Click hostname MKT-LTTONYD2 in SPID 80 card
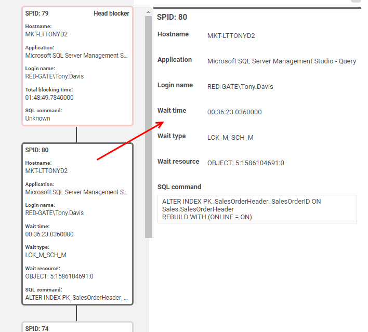The width and height of the screenshot is (368, 332). [46, 171]
